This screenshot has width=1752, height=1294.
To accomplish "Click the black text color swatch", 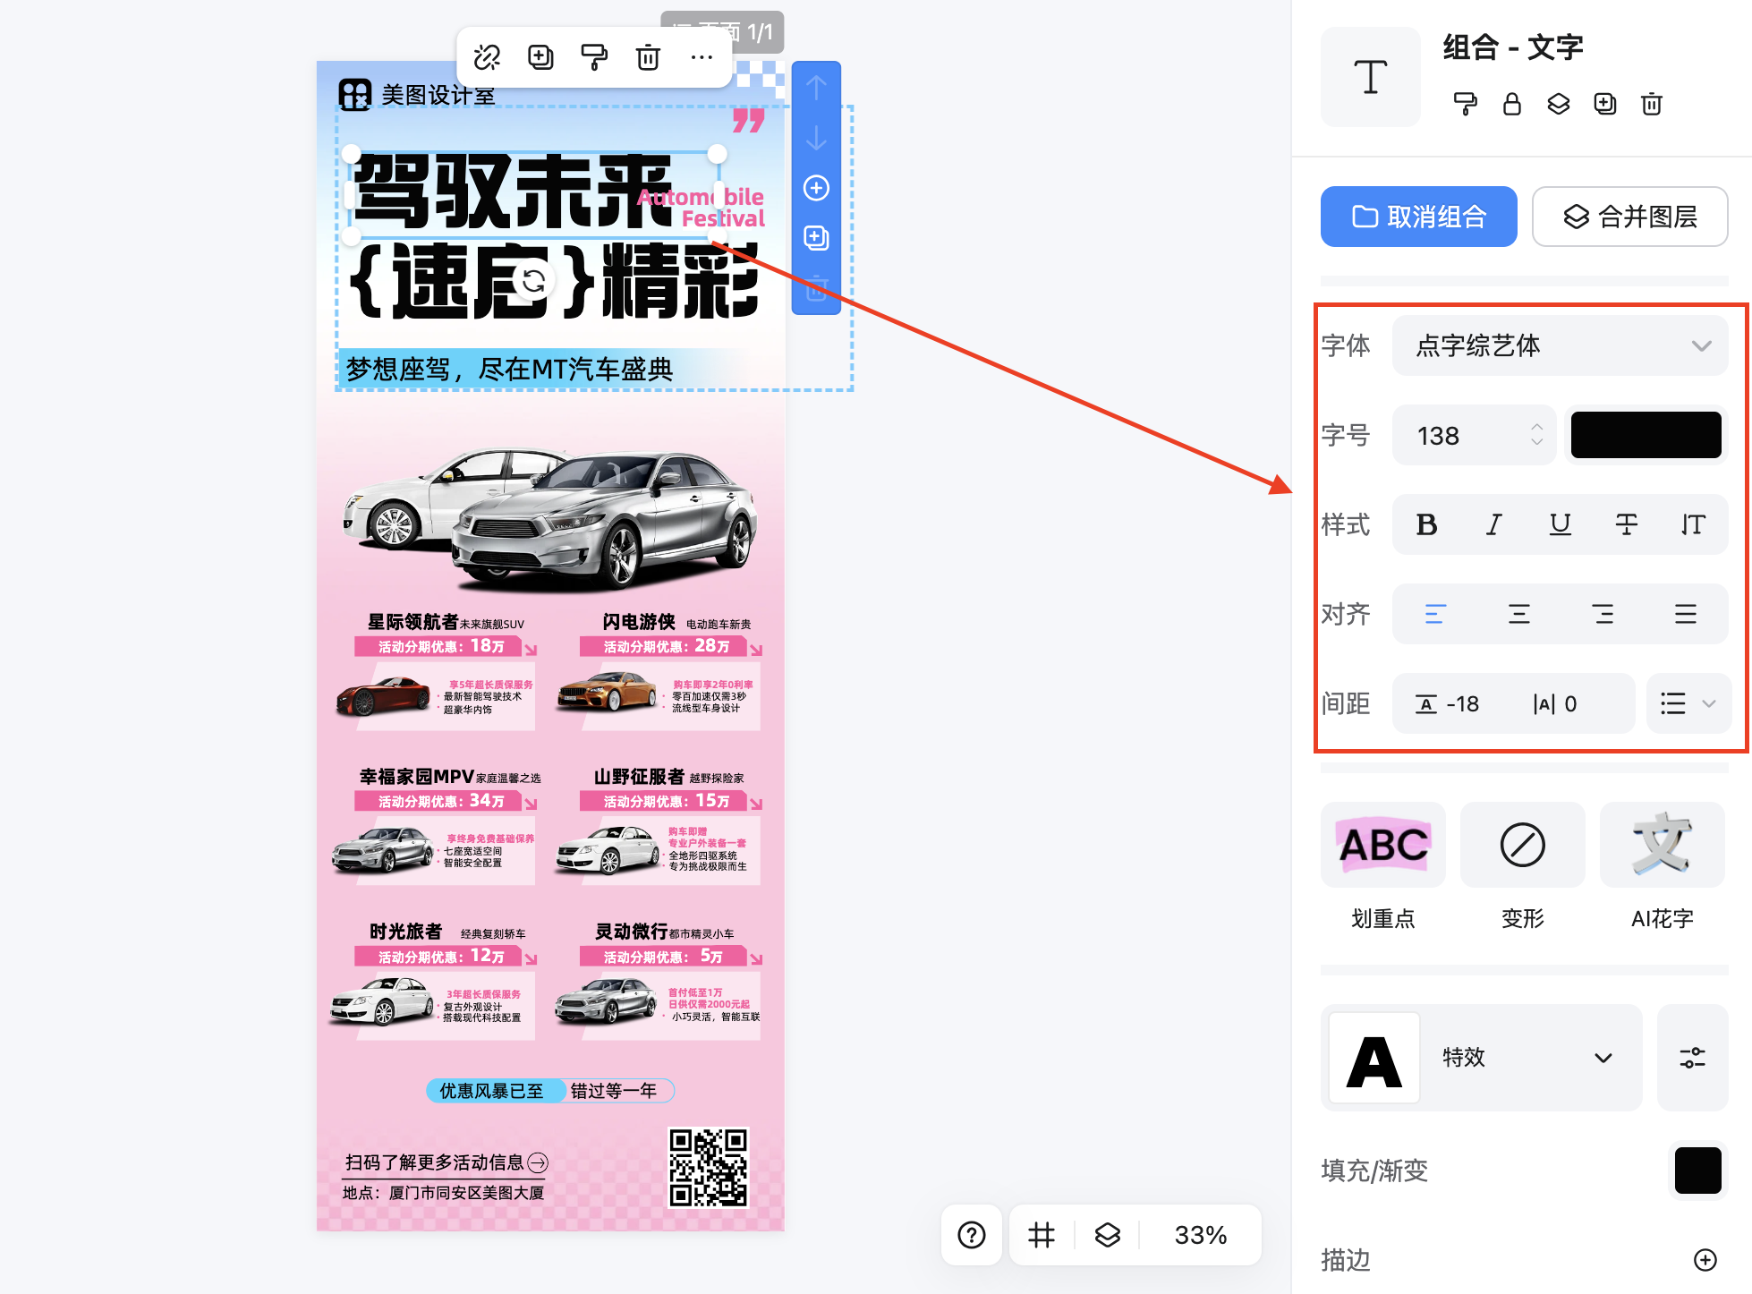I will coord(1646,435).
